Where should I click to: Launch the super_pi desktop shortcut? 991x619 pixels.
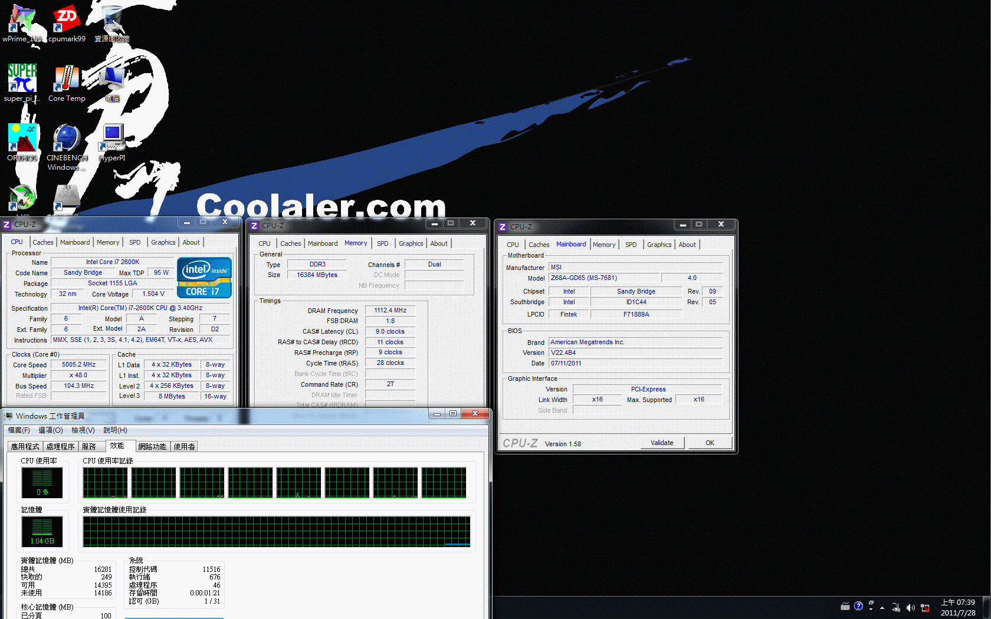(x=22, y=83)
